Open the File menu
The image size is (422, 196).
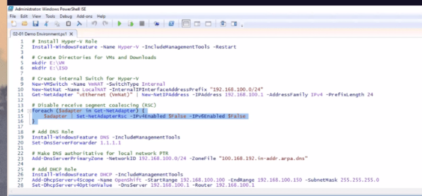13,16
